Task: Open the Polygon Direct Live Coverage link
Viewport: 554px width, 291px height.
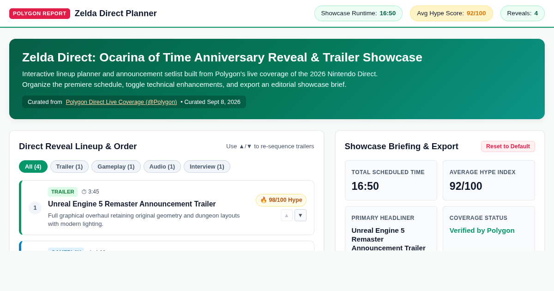Action: click(121, 102)
